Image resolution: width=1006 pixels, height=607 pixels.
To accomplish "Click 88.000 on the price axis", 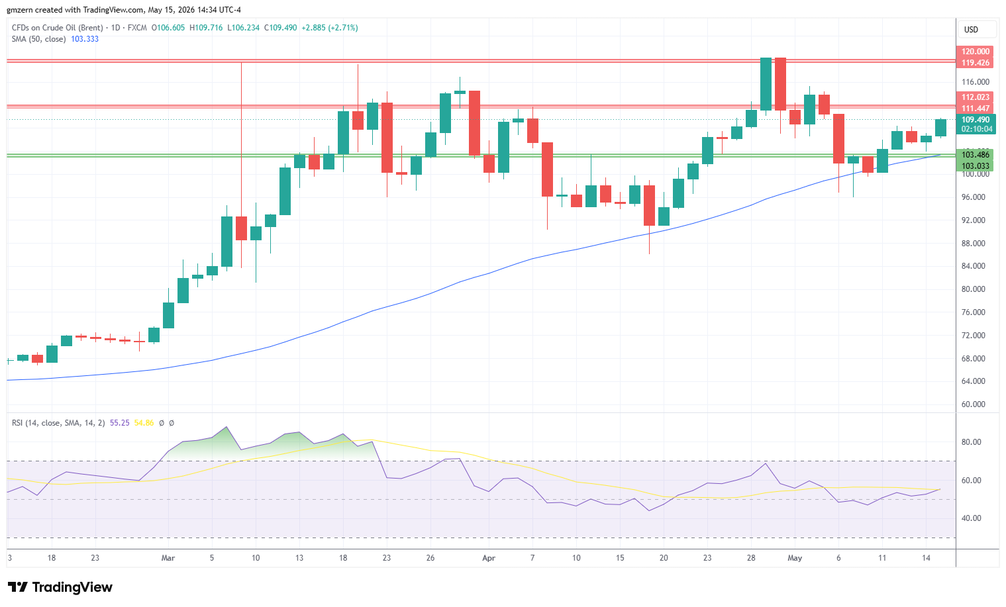I will click(x=974, y=244).
